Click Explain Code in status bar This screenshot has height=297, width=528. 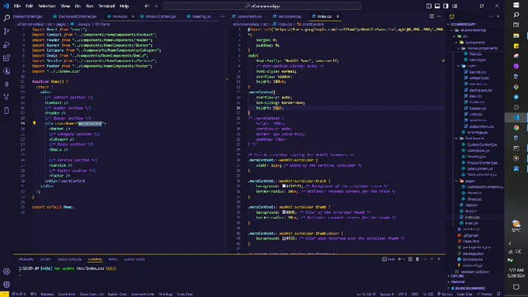[x=116, y=294]
